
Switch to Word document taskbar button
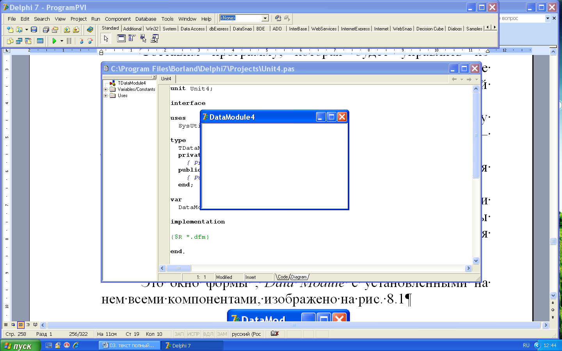(x=129, y=346)
